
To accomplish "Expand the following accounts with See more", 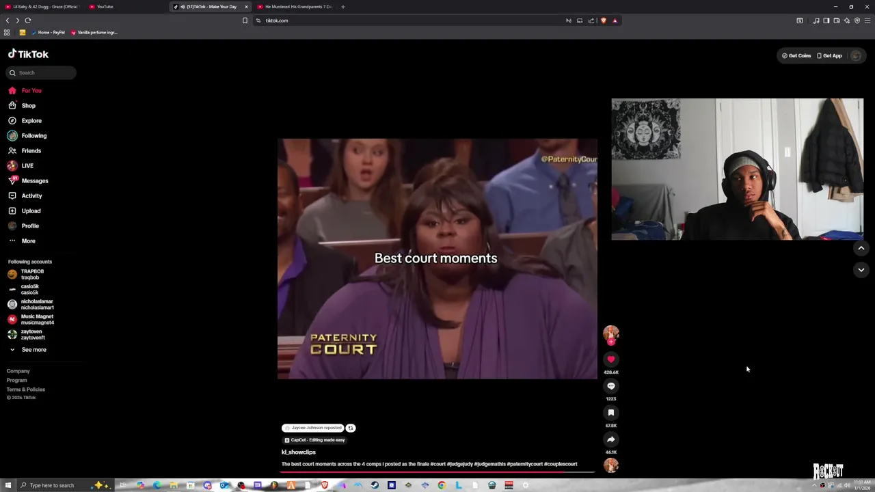I will (27, 349).
